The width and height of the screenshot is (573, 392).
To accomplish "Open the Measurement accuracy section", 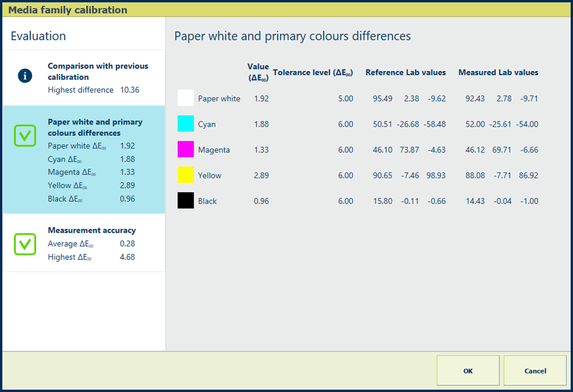I will click(x=92, y=230).
